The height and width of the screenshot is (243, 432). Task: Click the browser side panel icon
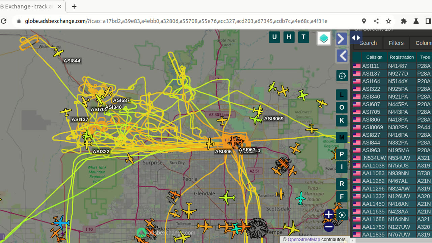pyautogui.click(x=428, y=21)
